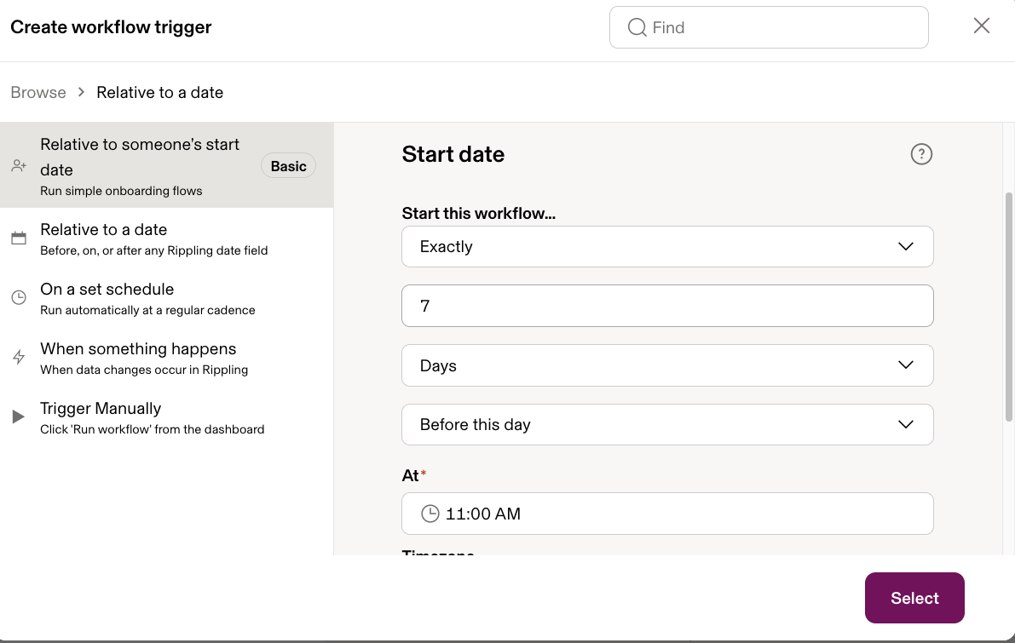
Task: Pick the On a set schedule trigger
Action: (x=166, y=297)
